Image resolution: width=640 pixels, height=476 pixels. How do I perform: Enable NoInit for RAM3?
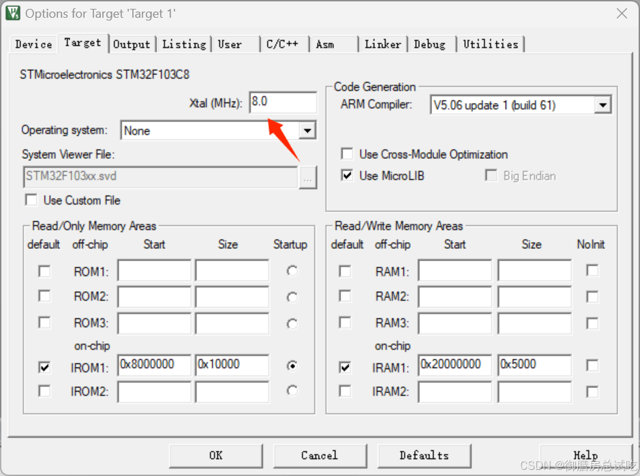click(x=592, y=323)
